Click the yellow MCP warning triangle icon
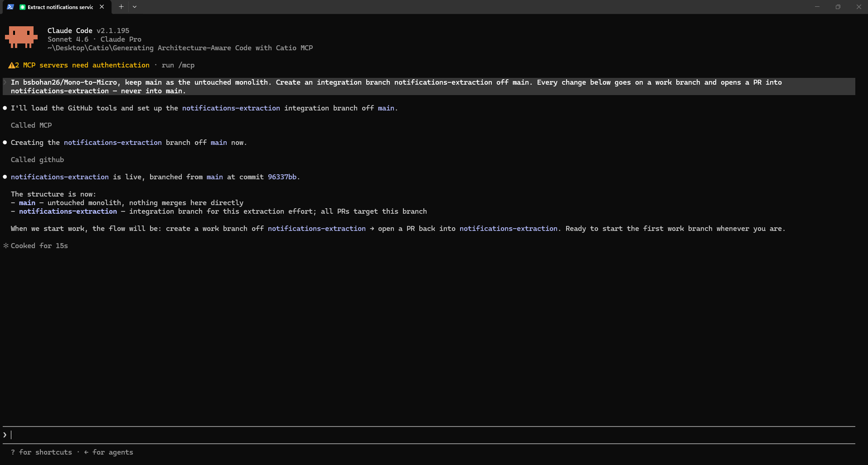 11,65
